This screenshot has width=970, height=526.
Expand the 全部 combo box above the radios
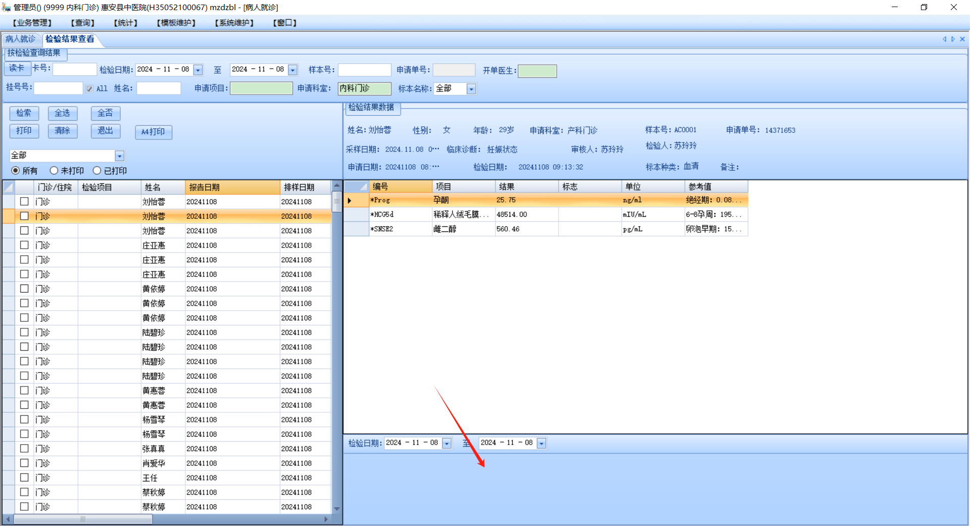tap(120, 156)
